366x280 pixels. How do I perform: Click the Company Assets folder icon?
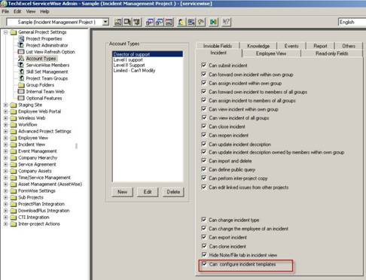[x=14, y=171]
